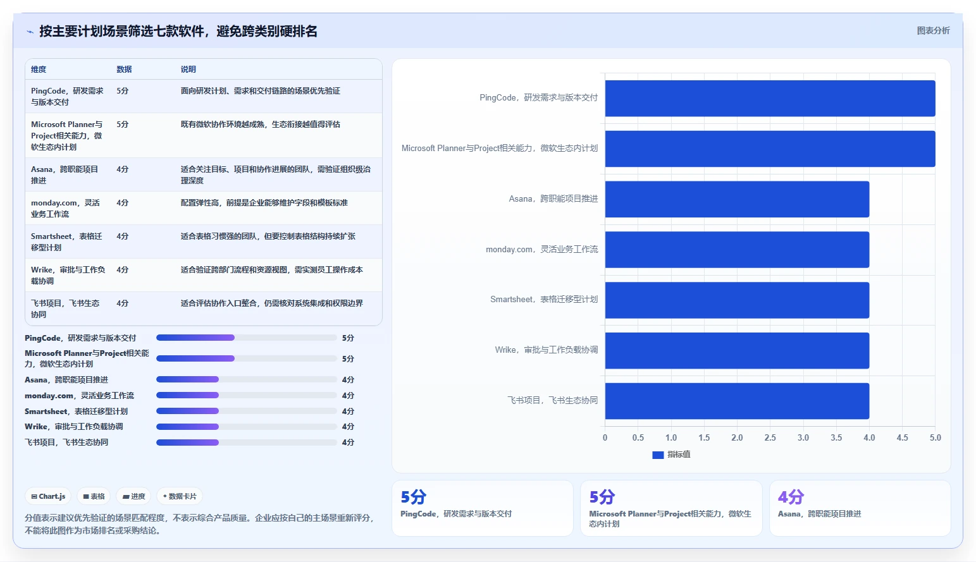Click description '配置弹性高，前提是企业能够维护字段和模板标准'

point(264,203)
